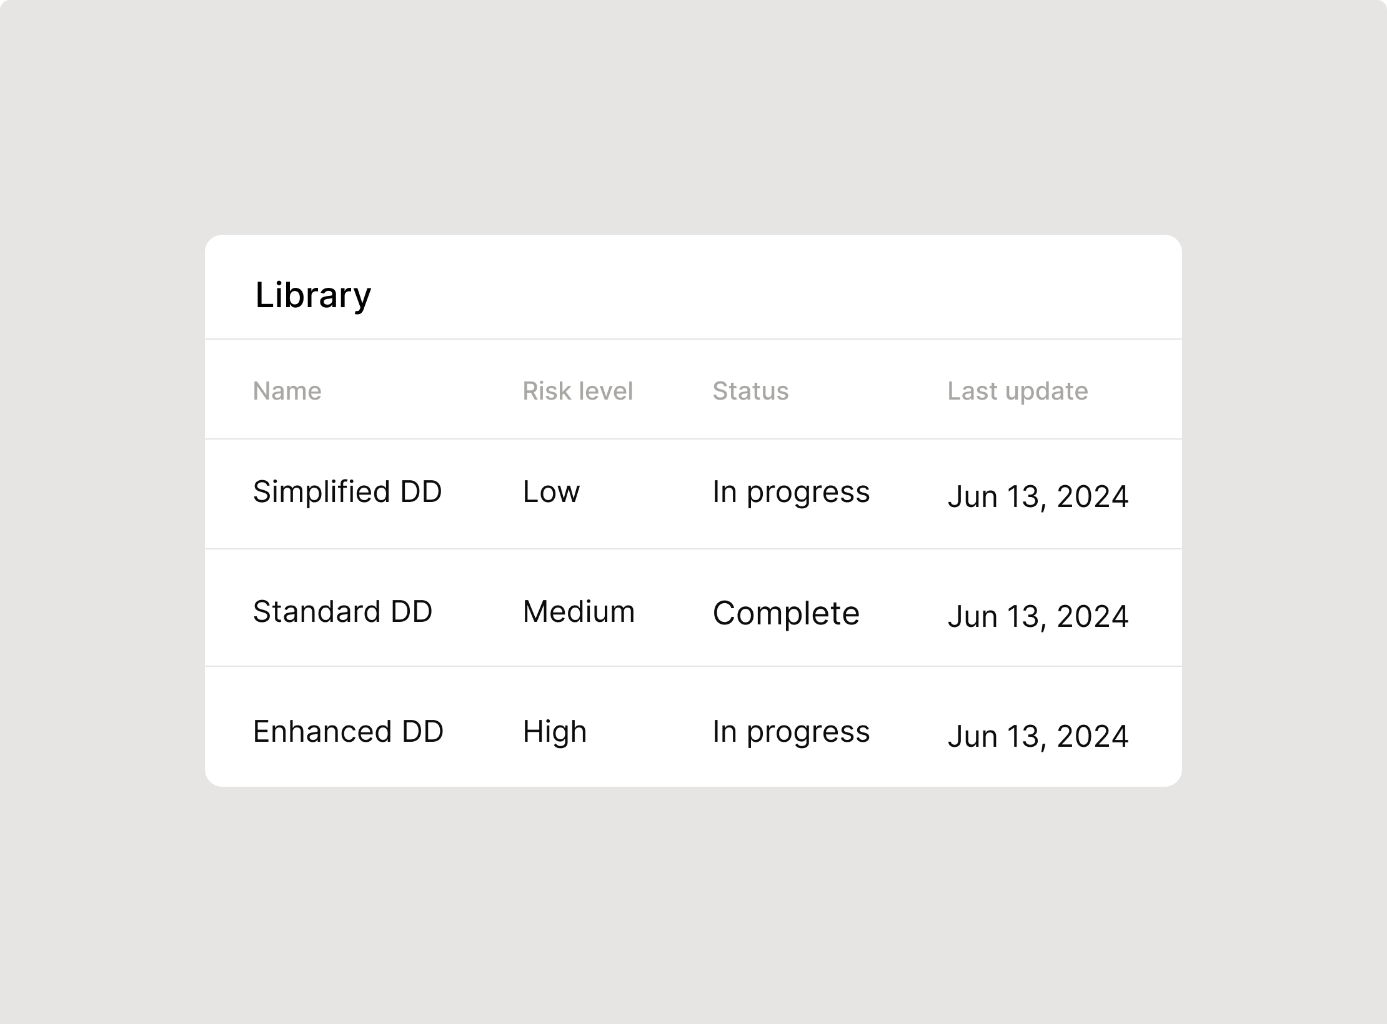This screenshot has height=1024, width=1387.
Task: Click the Complete status of Standard DD
Action: pyautogui.click(x=786, y=613)
